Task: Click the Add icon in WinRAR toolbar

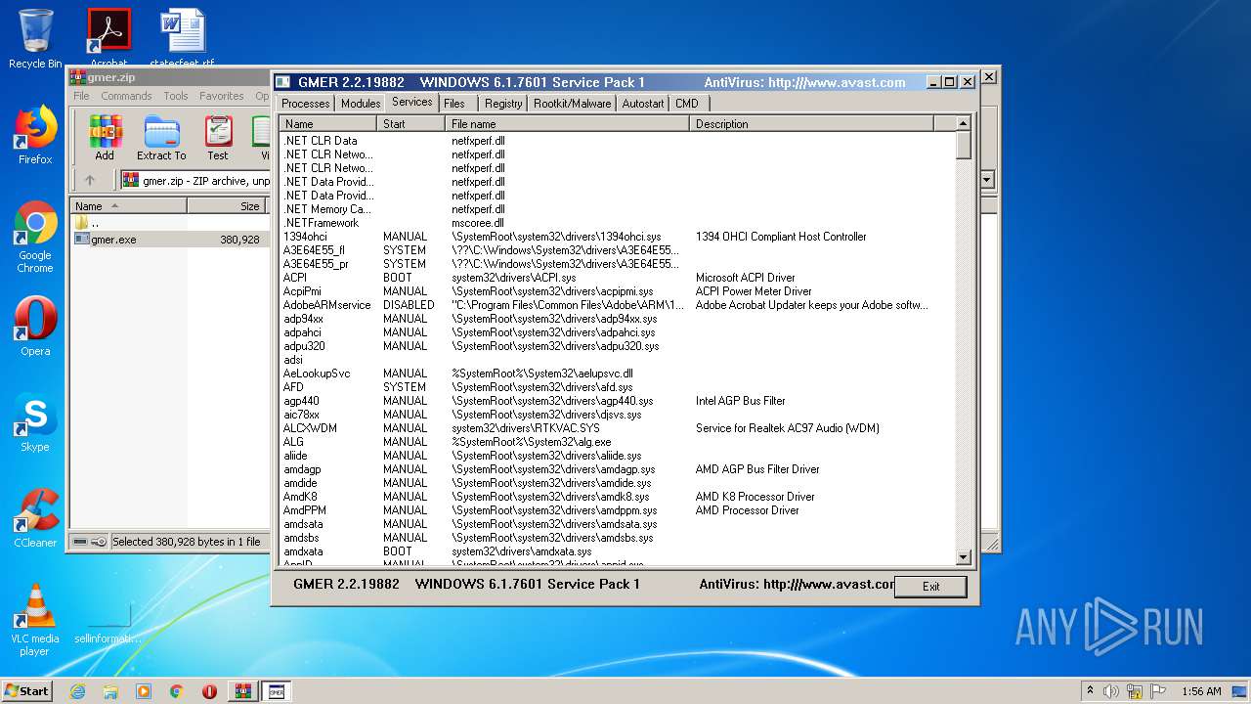Action: (105, 138)
